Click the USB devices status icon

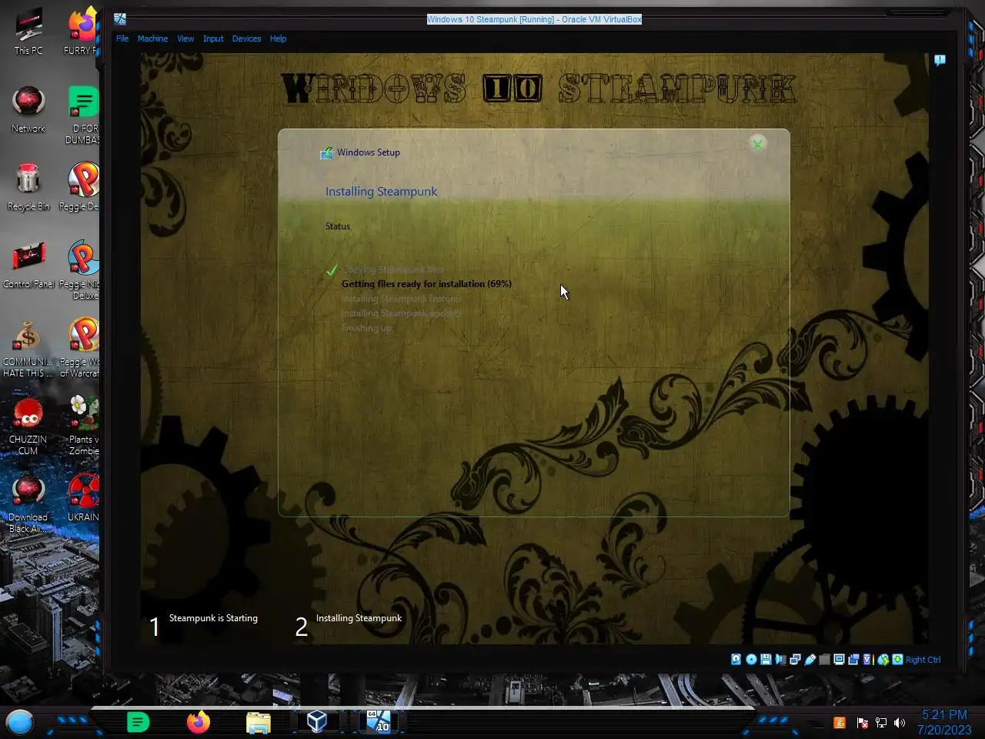810,660
